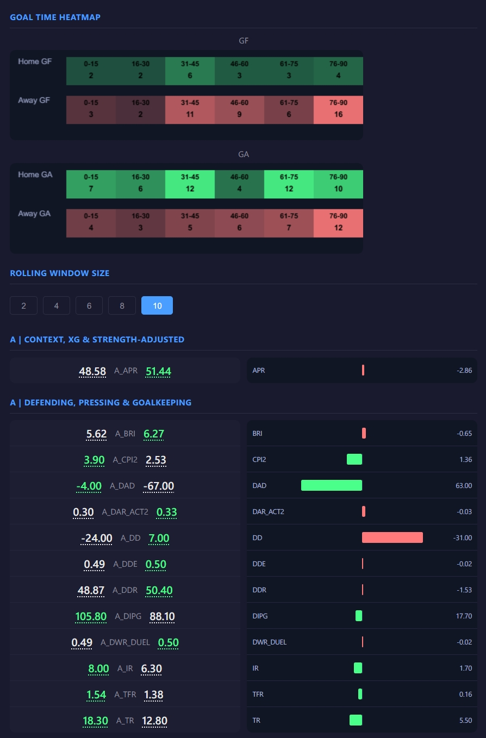Click the 76-90 cell in Away GF row

point(338,109)
